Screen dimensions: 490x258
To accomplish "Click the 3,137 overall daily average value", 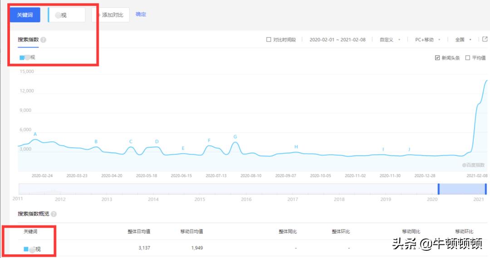I will (x=144, y=248).
